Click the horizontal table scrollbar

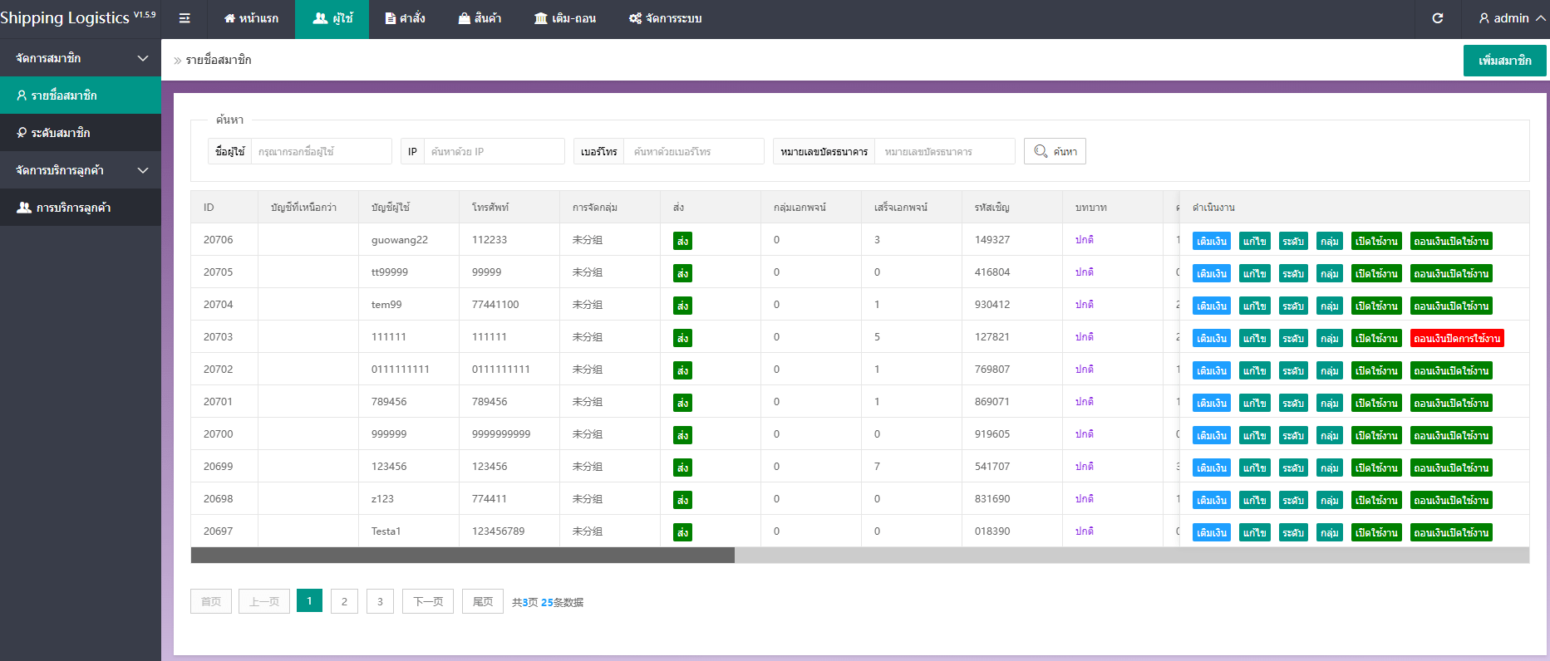click(462, 555)
